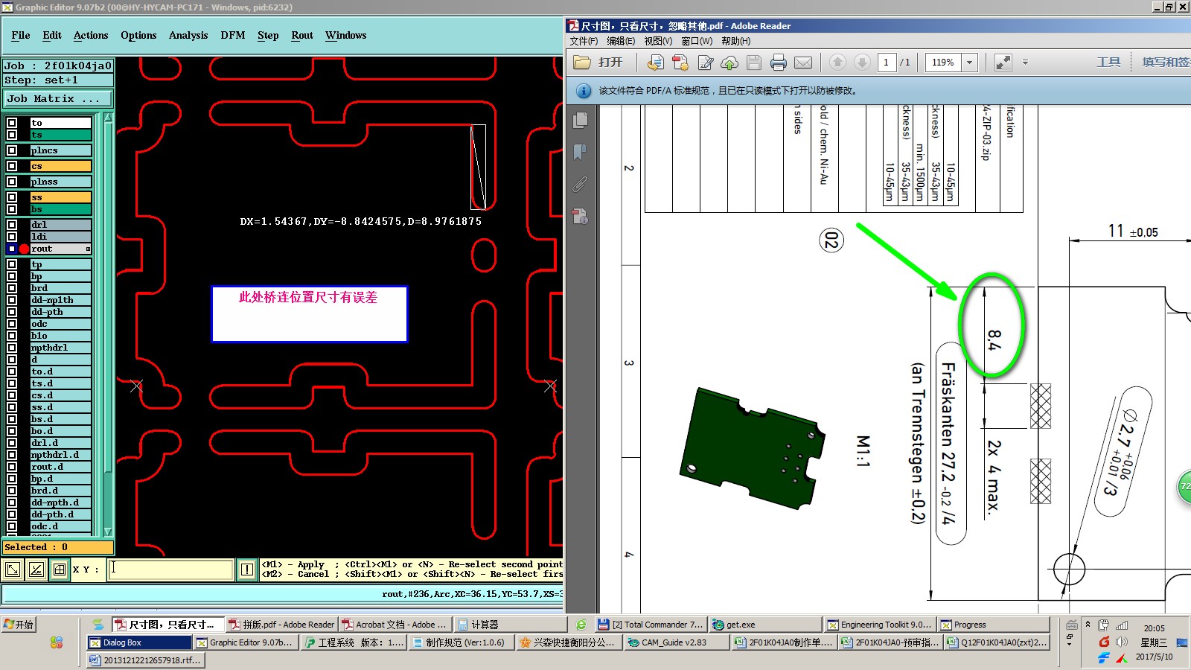Viewport: 1191px width, 670px height.
Task: Open the DFM menu
Action: [x=233, y=35]
